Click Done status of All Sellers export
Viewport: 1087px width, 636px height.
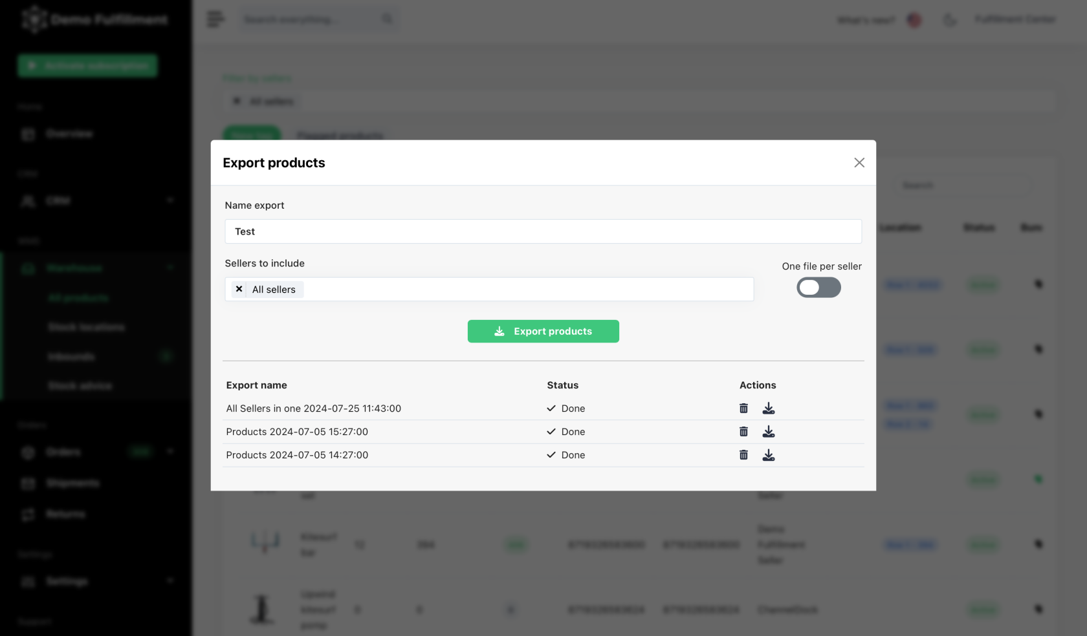566,408
